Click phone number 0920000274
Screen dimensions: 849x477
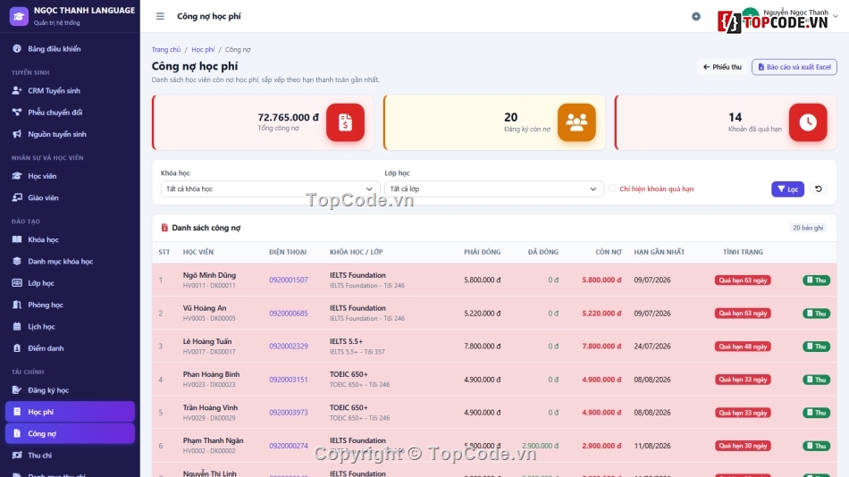click(x=289, y=446)
